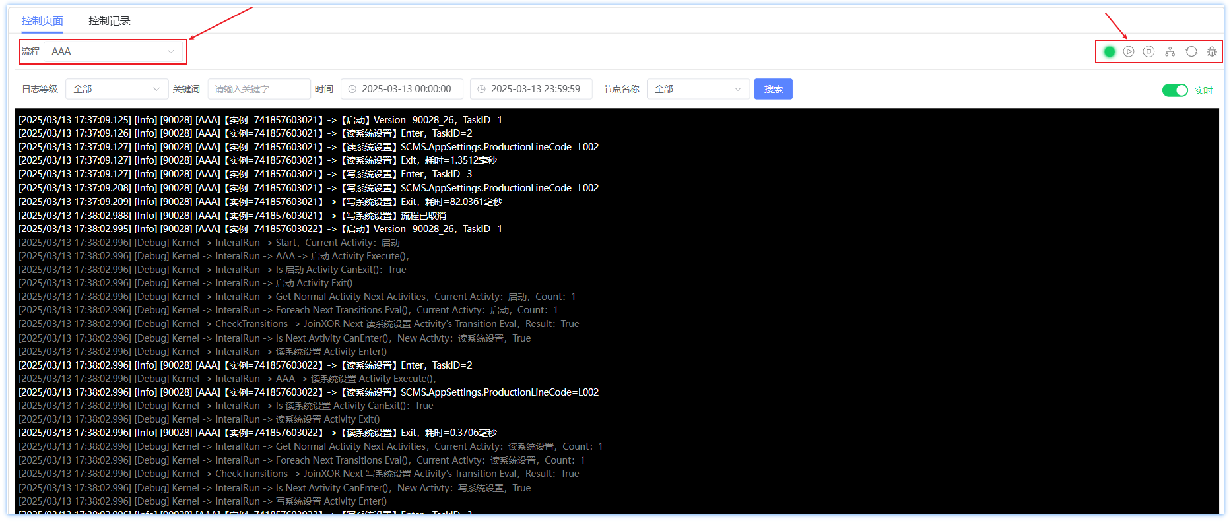Select the end time 2025-03-13 23:59:59 field
The height and width of the screenshot is (523, 1231).
[535, 89]
